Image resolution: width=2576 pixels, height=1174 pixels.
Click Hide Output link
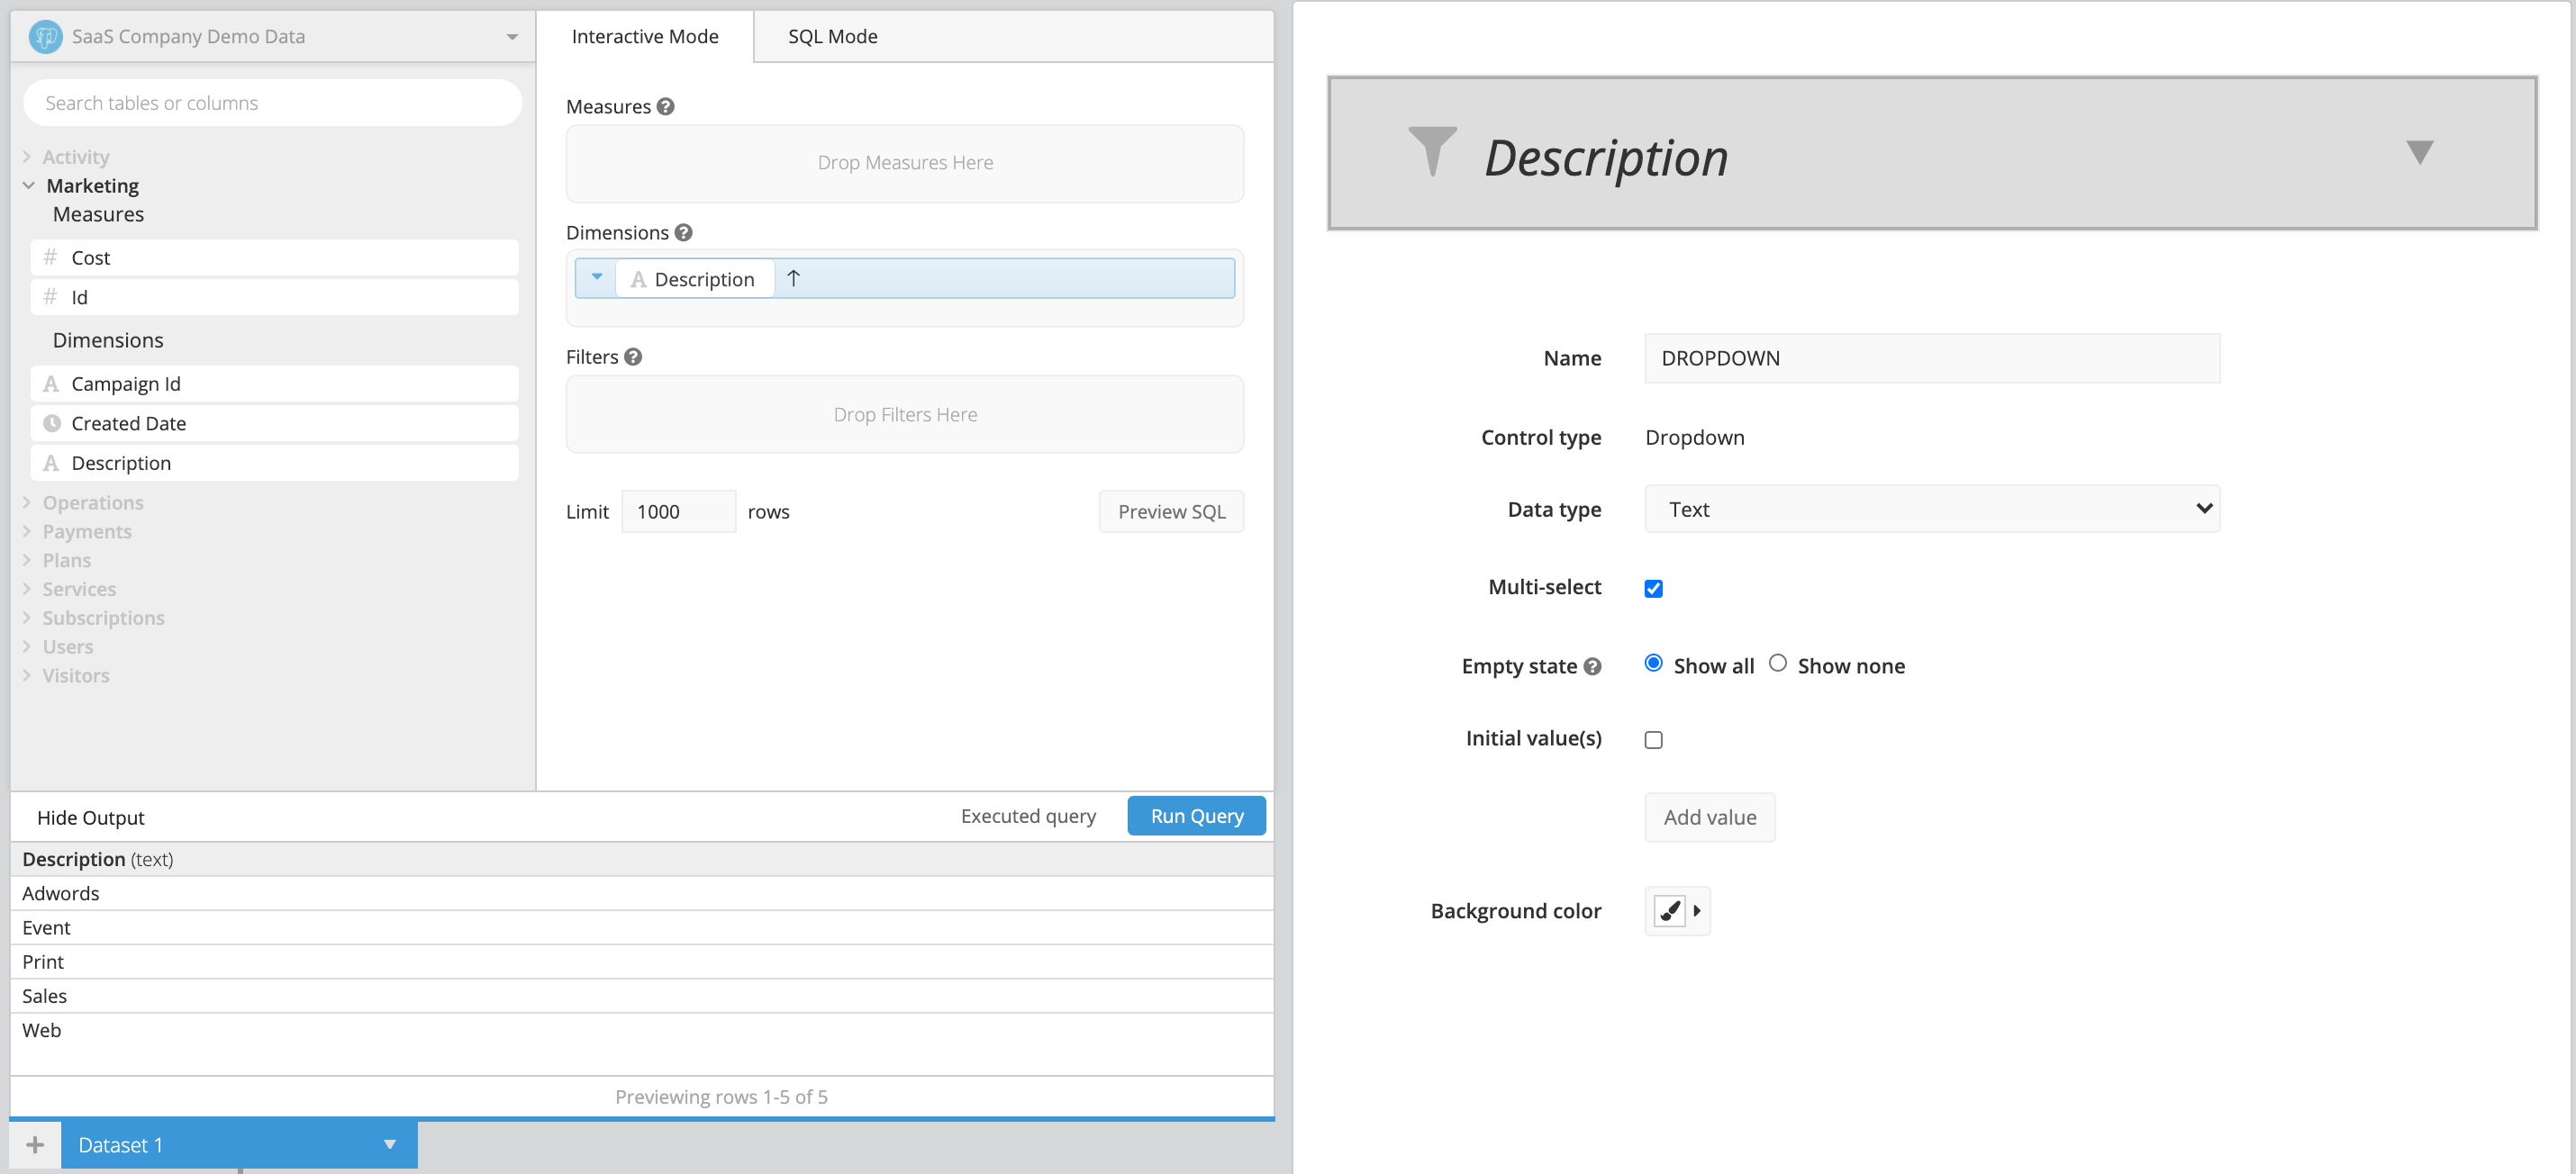[x=91, y=818]
